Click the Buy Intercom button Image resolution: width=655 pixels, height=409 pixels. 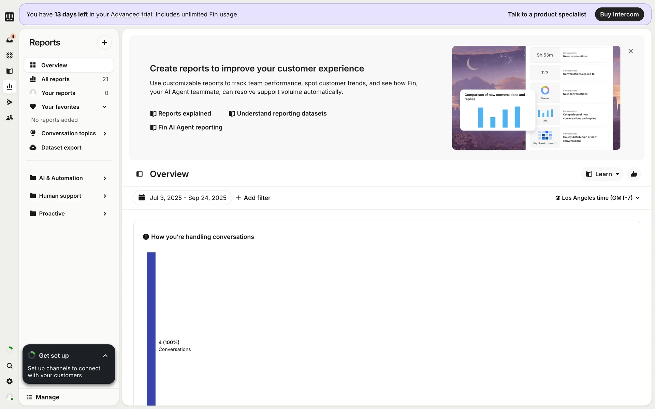point(619,14)
